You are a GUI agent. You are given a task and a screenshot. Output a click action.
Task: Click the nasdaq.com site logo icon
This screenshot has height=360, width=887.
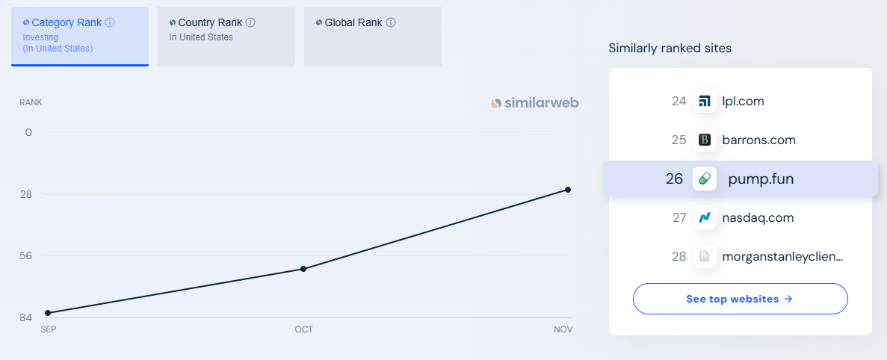point(704,218)
